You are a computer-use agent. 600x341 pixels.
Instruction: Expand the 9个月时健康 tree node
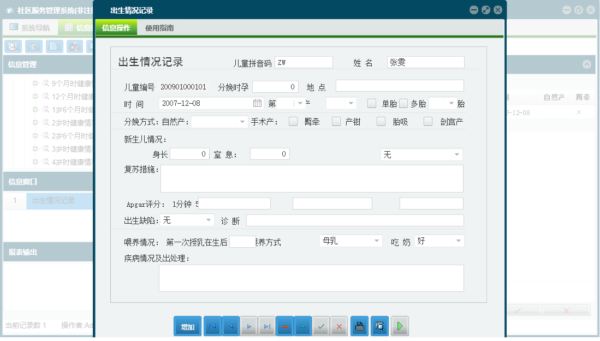click(35, 83)
